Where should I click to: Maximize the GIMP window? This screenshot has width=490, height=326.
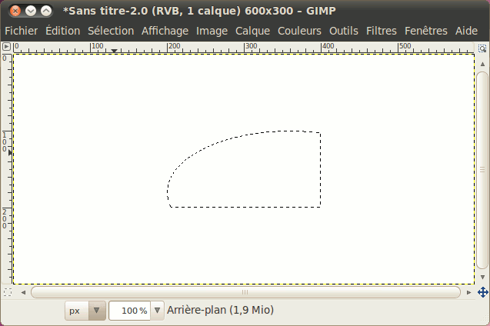(46, 12)
